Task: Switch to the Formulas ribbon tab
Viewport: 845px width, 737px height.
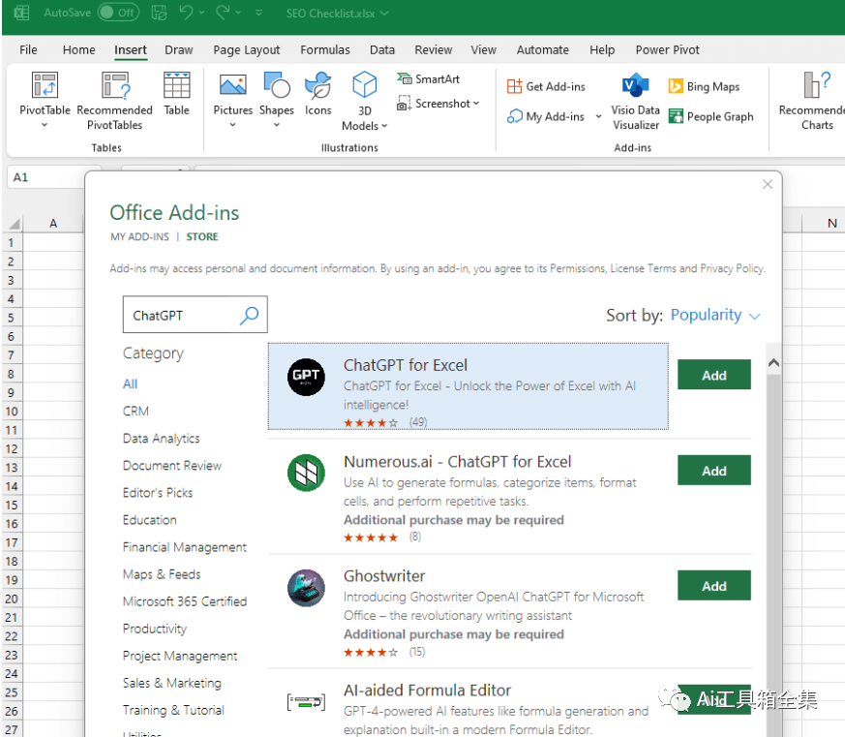Action: 325,50
